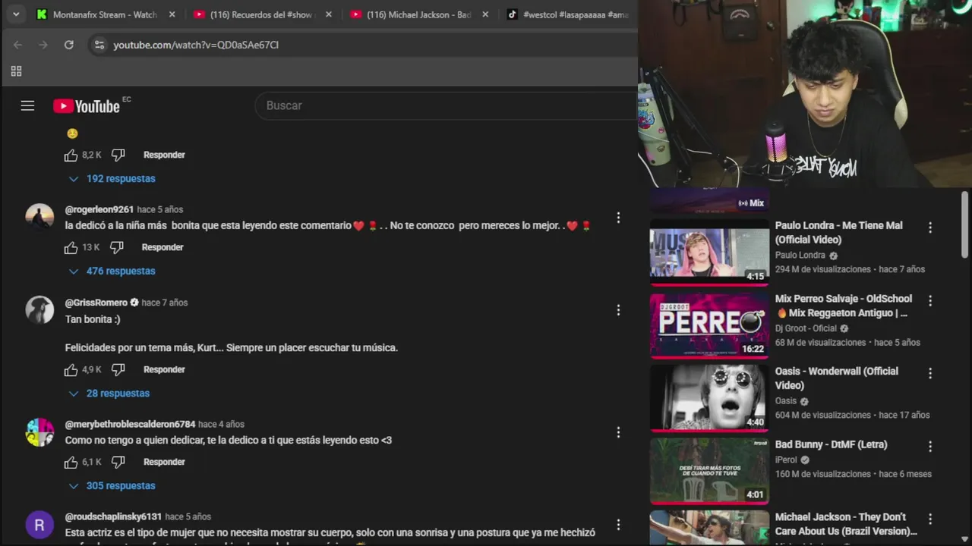Open options menu for @GrissRomero's comment

click(618, 310)
